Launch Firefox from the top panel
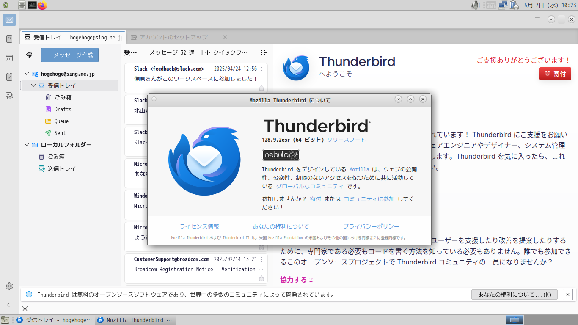The width and height of the screenshot is (578, 325). click(x=42, y=5)
